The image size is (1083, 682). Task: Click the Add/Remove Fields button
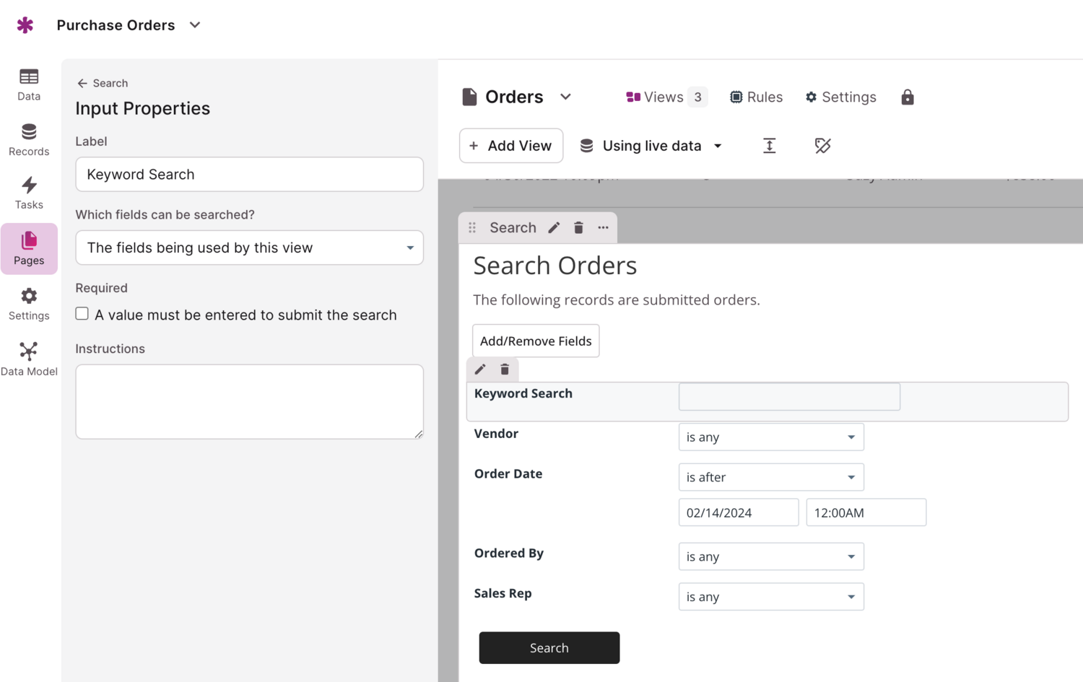coord(536,341)
